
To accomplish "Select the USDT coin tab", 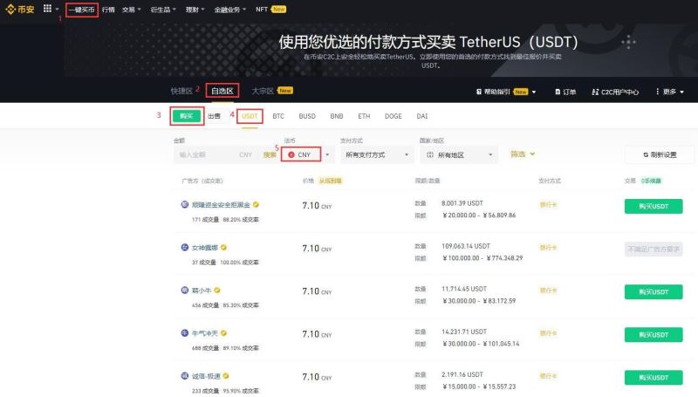I will pos(250,116).
